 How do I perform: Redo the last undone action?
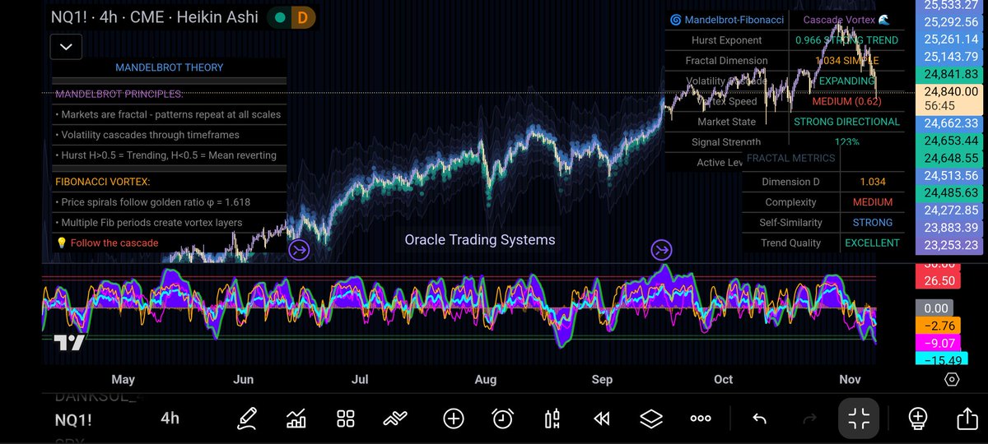tap(809, 419)
